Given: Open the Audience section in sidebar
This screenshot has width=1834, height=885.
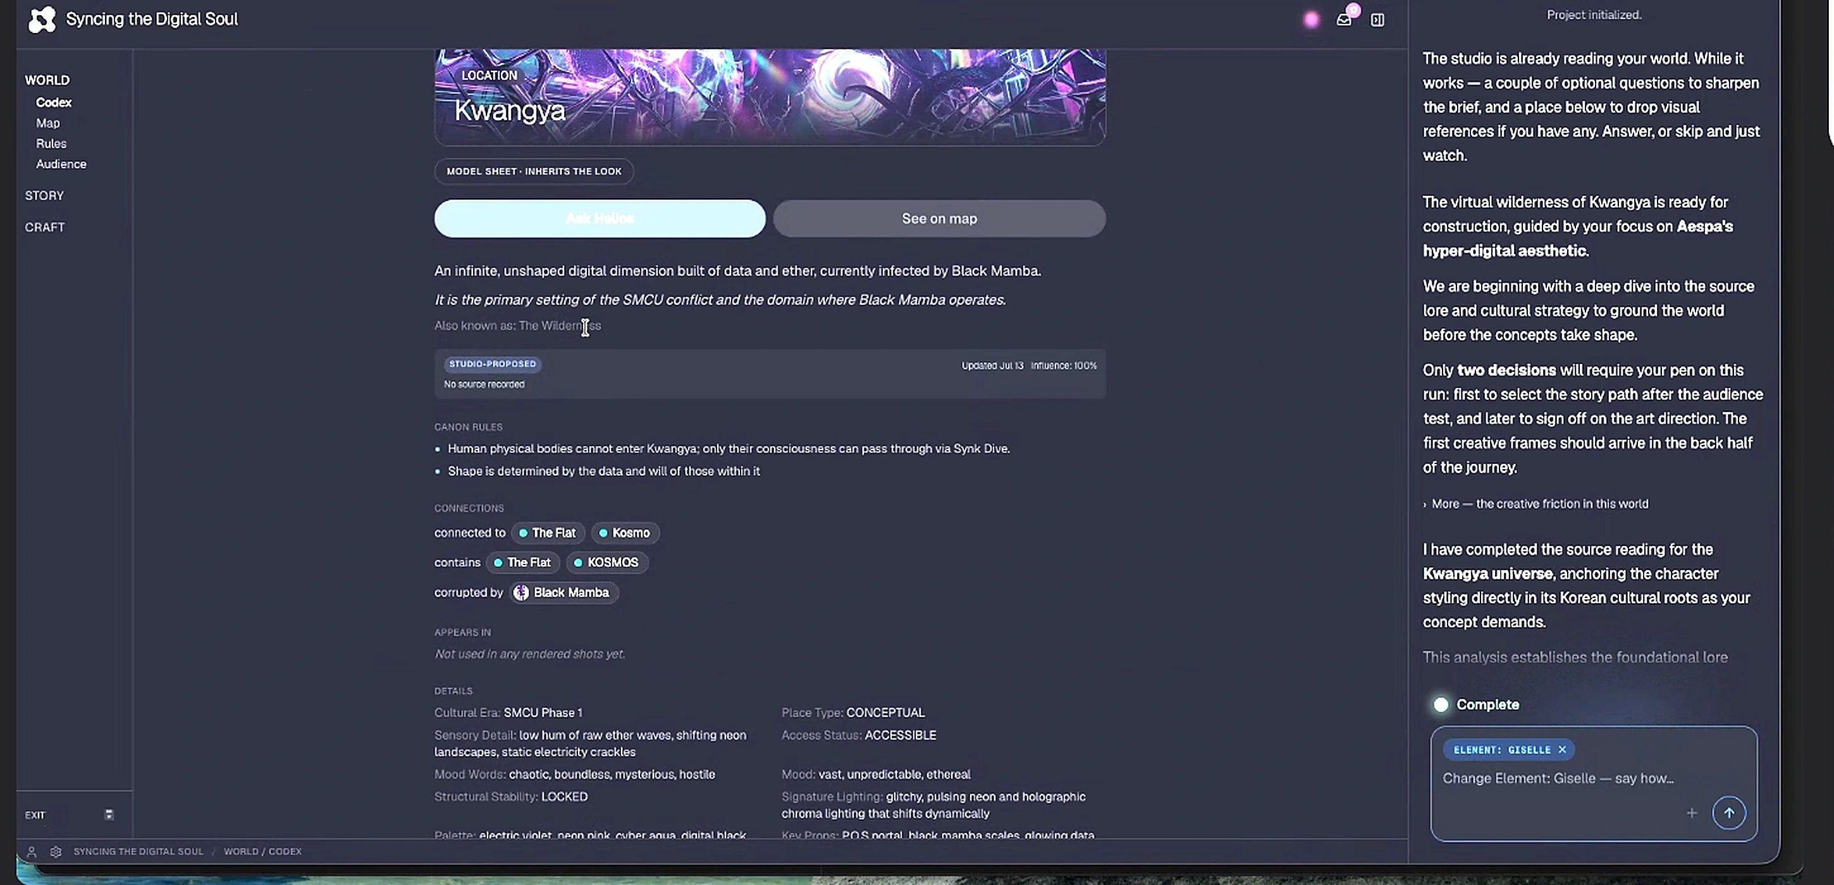Looking at the screenshot, I should [x=61, y=164].
